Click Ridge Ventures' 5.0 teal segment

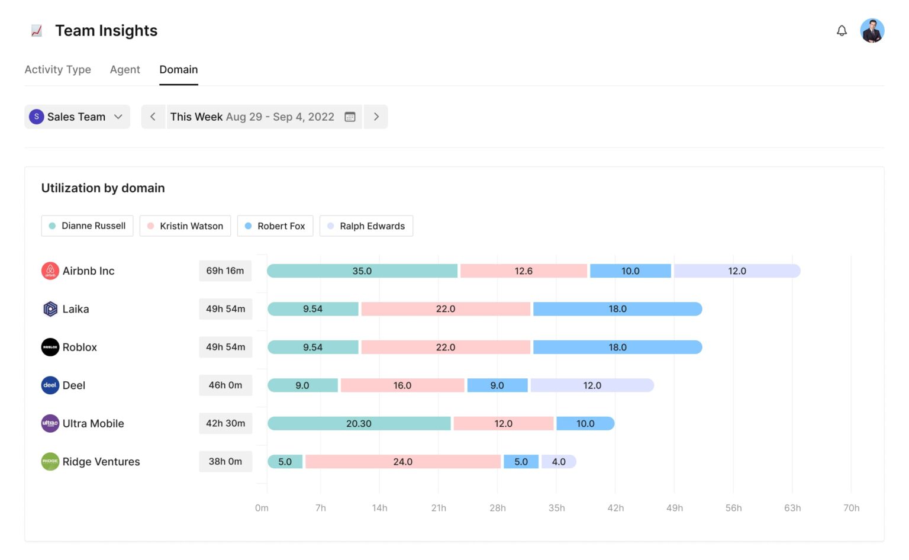[285, 462]
